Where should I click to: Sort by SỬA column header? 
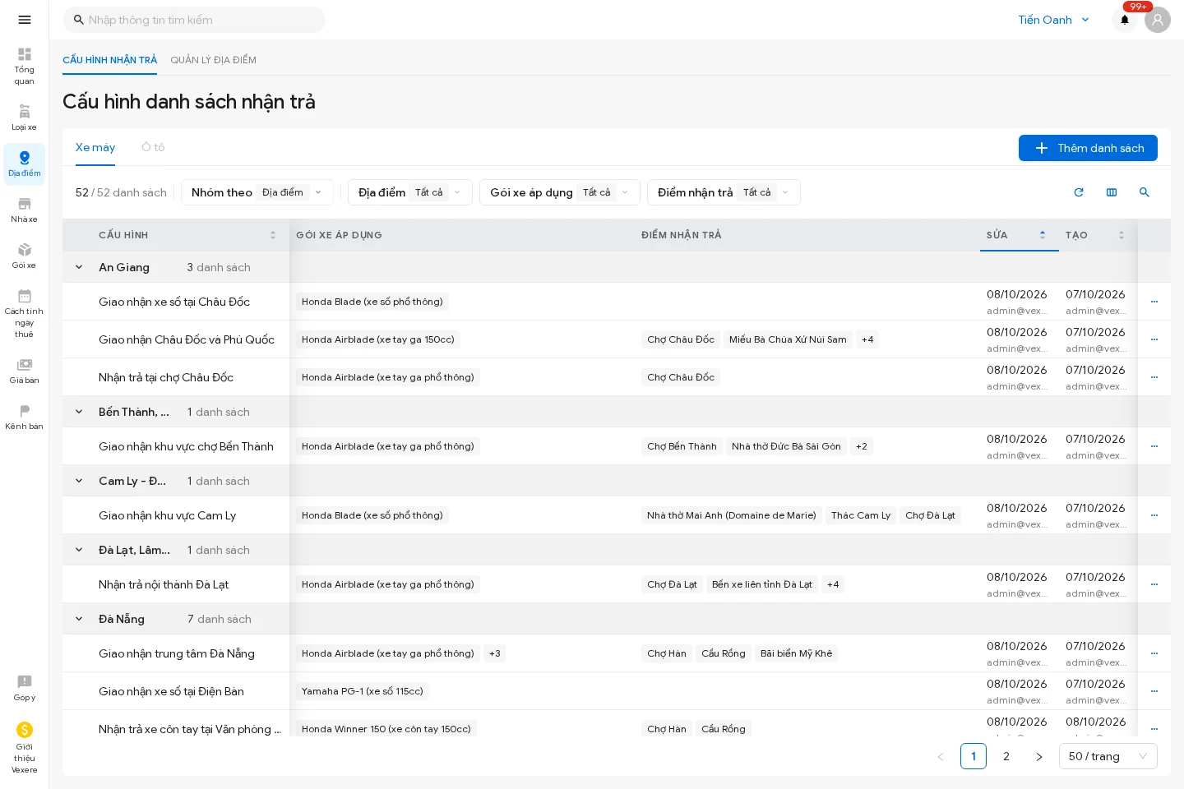tap(1019, 235)
